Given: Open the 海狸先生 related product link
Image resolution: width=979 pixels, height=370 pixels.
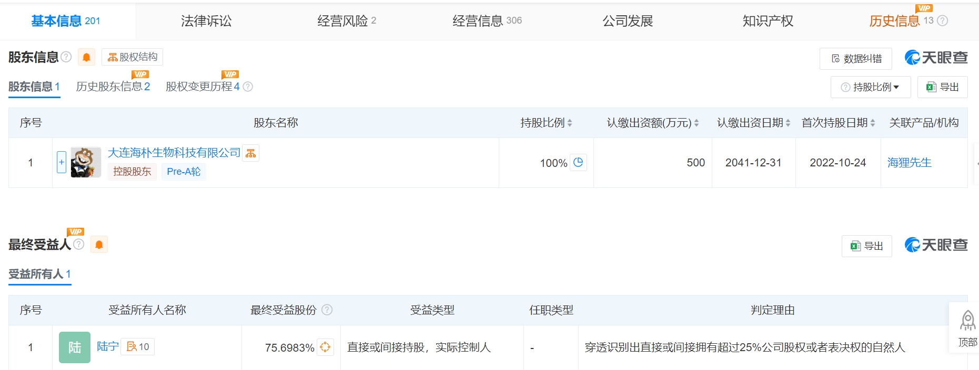Looking at the screenshot, I should point(910,163).
